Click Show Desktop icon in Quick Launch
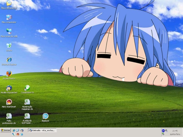 tap(18, 130)
